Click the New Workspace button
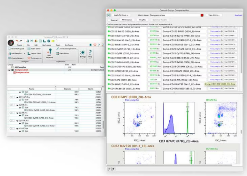 click(16, 49)
